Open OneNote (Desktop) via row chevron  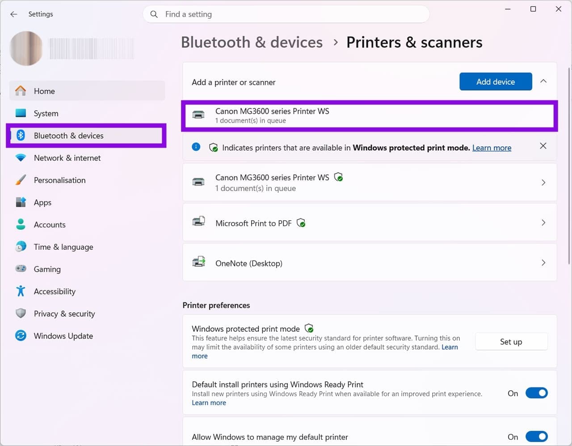(543, 263)
